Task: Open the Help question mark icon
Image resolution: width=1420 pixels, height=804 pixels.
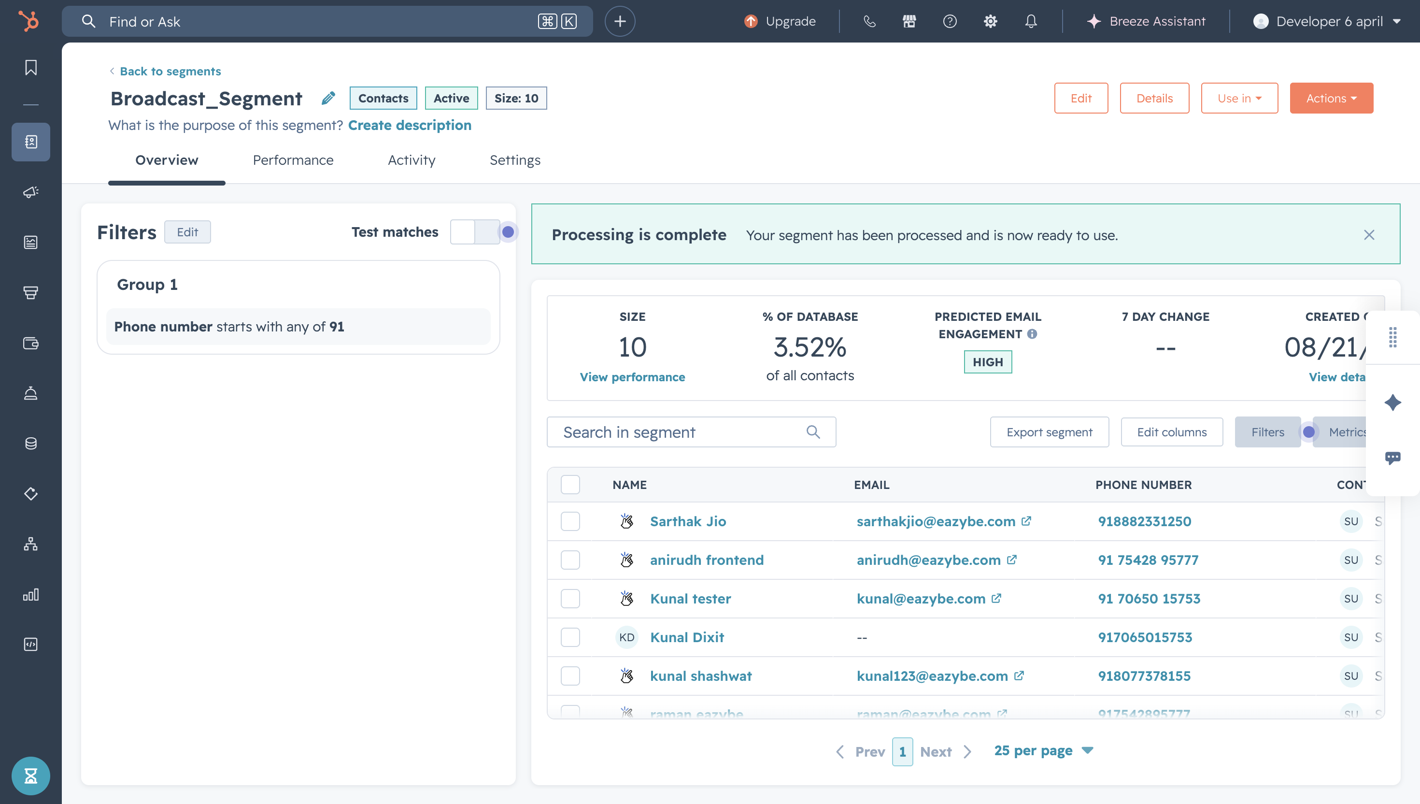Action: pyautogui.click(x=950, y=21)
